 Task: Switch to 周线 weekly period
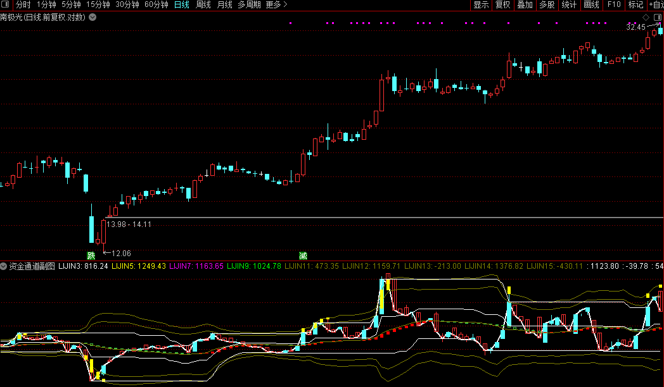203,5
